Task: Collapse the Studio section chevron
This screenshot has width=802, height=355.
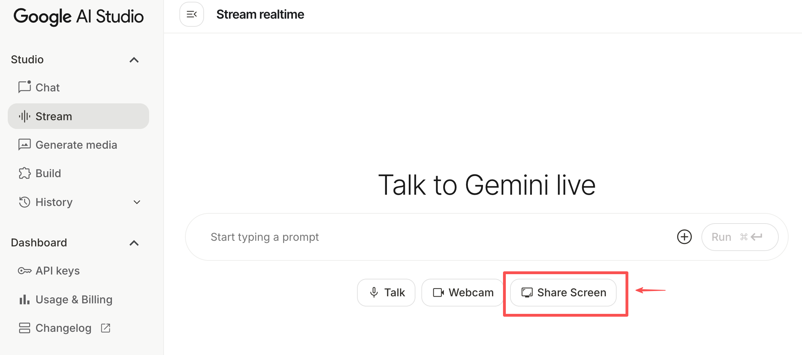Action: [x=134, y=60]
